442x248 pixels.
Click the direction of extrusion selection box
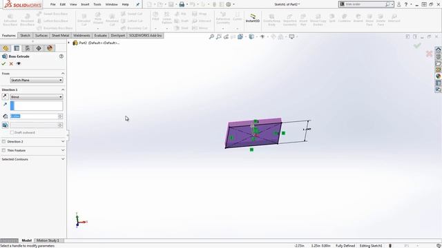pos(37,105)
